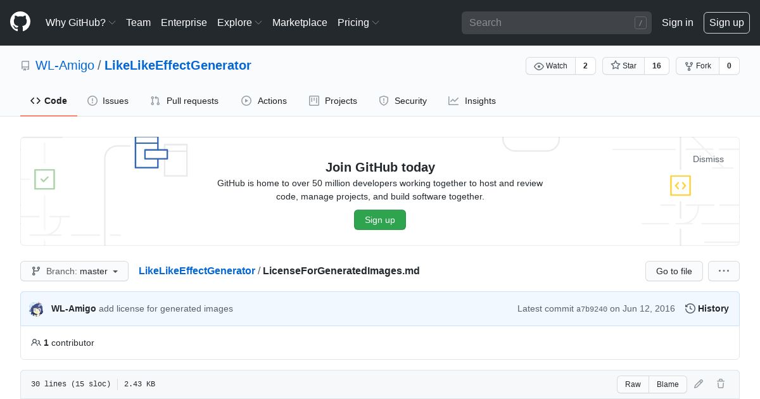Screen dimensions: 760x399
Task: Click the Join GitHub today heading
Action: [x=380, y=167]
